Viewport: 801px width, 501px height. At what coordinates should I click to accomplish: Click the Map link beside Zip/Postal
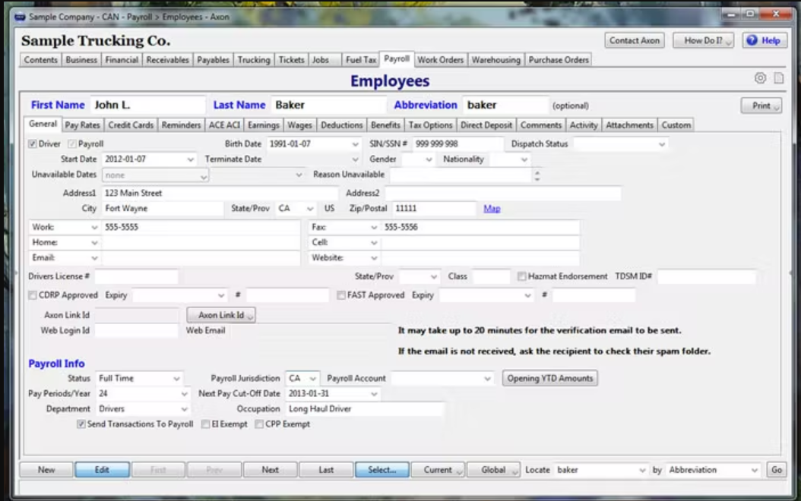pyautogui.click(x=492, y=207)
